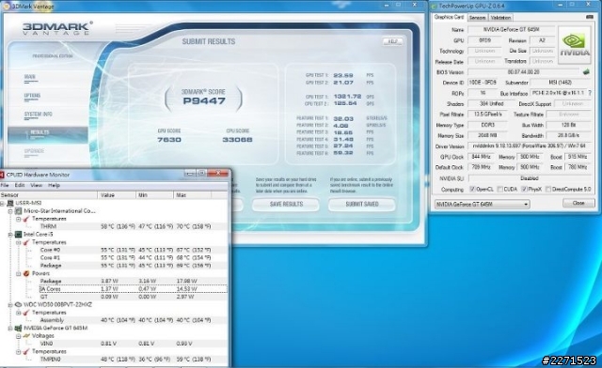602x368 pixels.
Task: Collapse the USER-MSI tree node
Action: point(3,203)
